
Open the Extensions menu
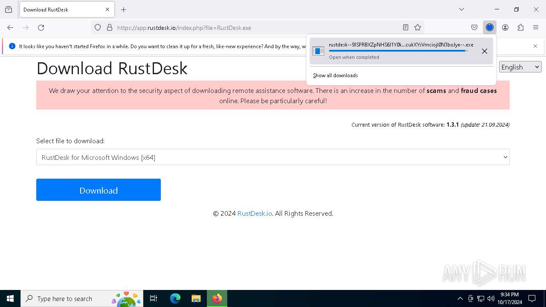point(520,28)
